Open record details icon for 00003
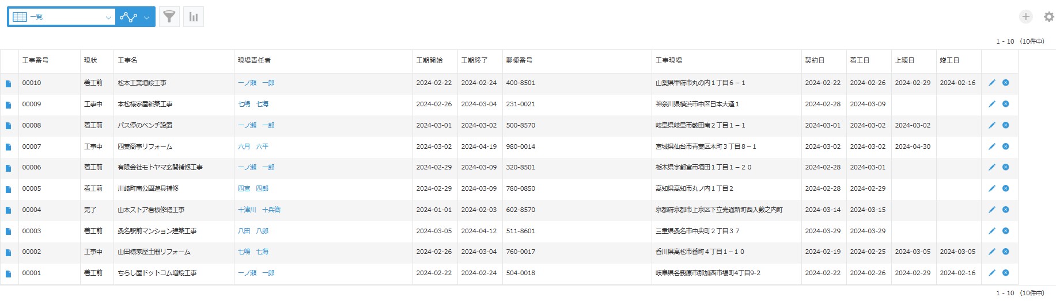Viewport: 1056px width, 301px height. click(9, 231)
